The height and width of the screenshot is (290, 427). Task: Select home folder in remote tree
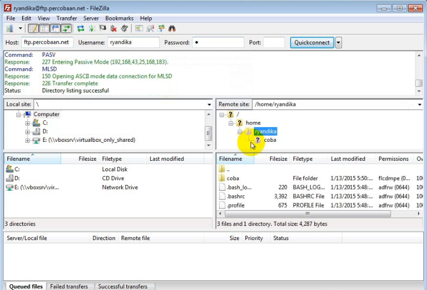(x=253, y=123)
